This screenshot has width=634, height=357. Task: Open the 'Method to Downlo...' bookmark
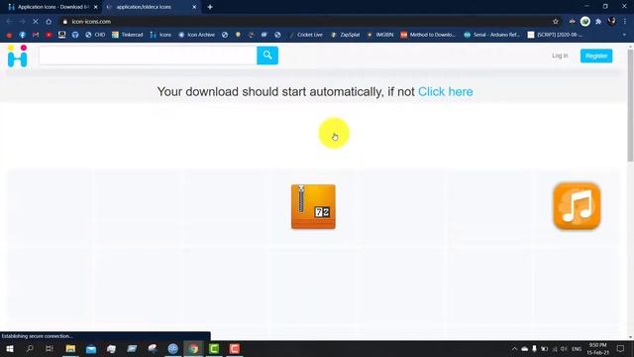tap(428, 35)
